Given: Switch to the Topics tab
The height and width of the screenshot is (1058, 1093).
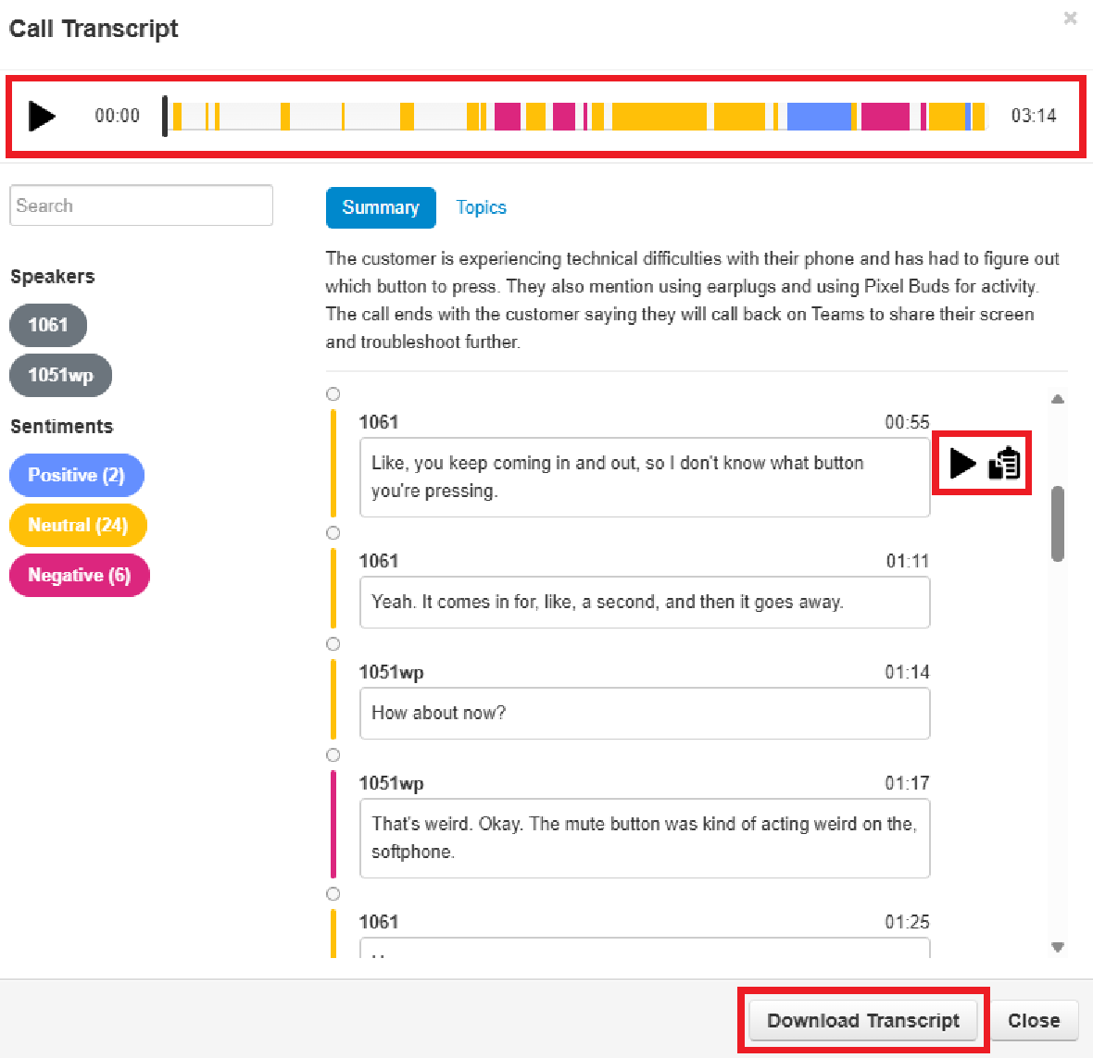Looking at the screenshot, I should click(481, 207).
